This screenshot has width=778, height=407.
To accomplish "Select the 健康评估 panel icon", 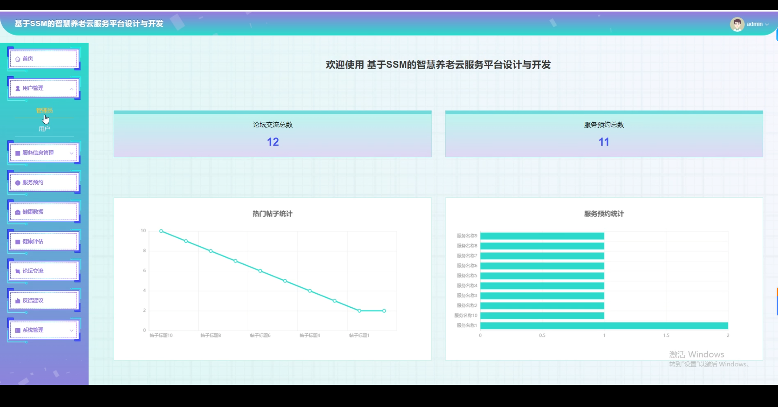I will pos(17,241).
